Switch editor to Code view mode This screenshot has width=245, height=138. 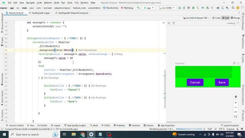[x=216, y=18]
